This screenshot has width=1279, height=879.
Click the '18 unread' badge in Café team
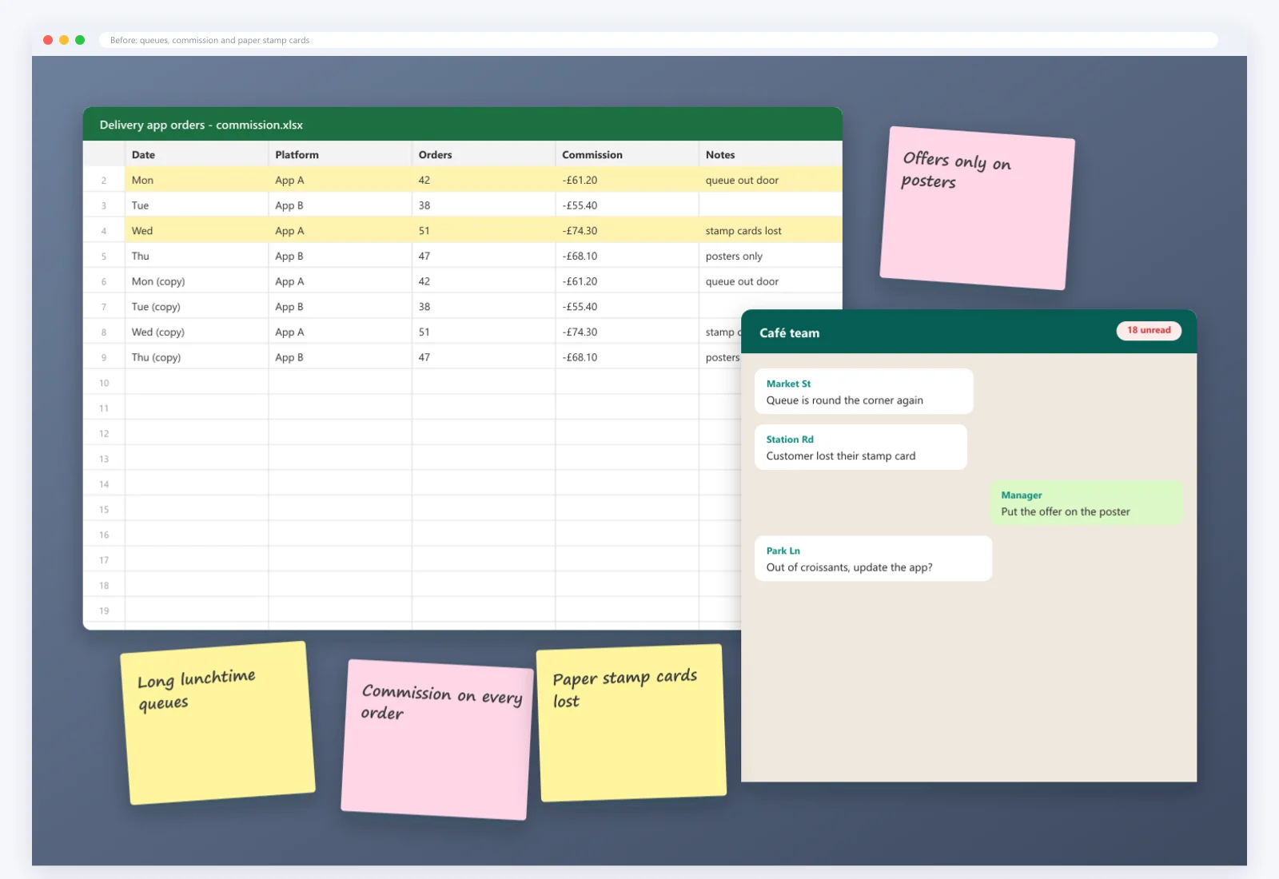[1149, 330]
